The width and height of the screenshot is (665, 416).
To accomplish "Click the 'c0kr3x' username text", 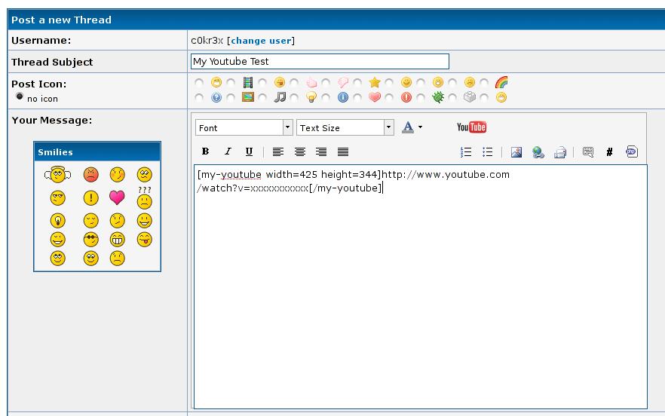I will (x=207, y=41).
